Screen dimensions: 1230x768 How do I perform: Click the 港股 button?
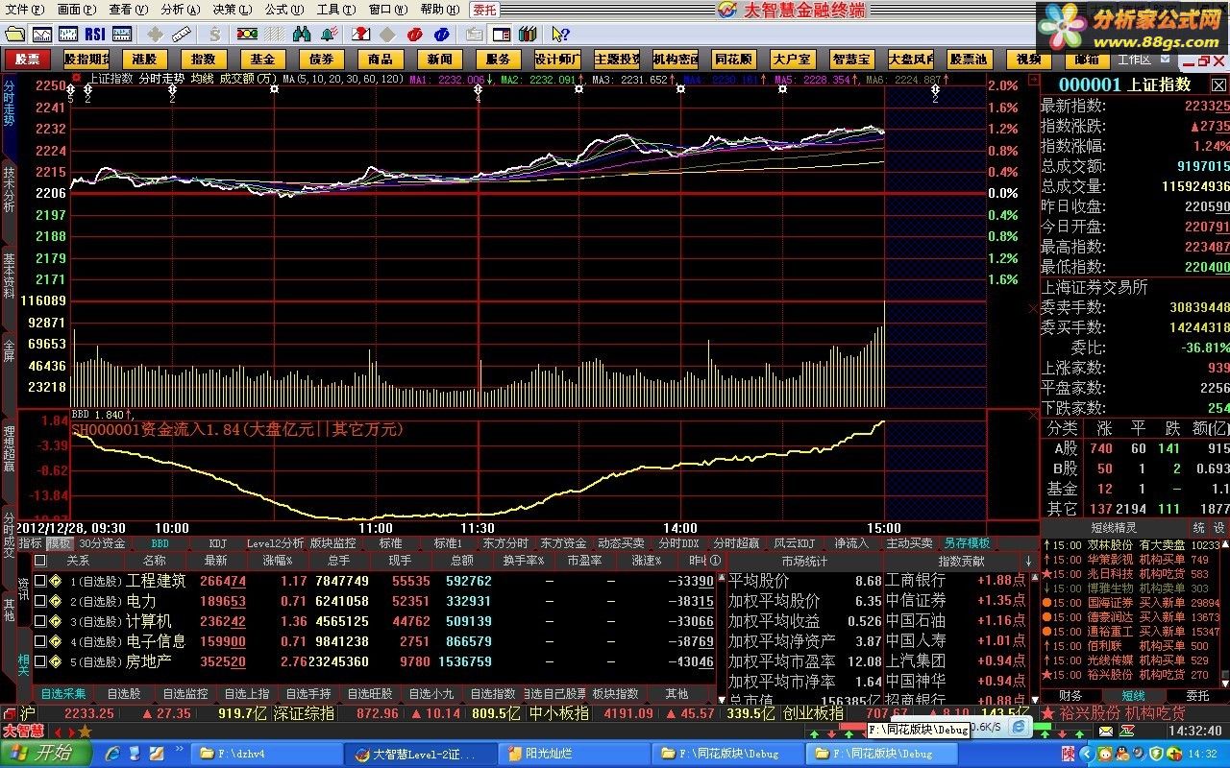coord(145,60)
